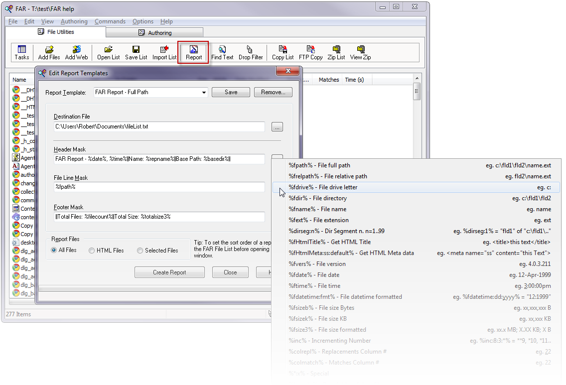Image resolution: width=566 pixels, height=385 pixels.
Task: Click the FTP Copy icon
Action: (310, 52)
